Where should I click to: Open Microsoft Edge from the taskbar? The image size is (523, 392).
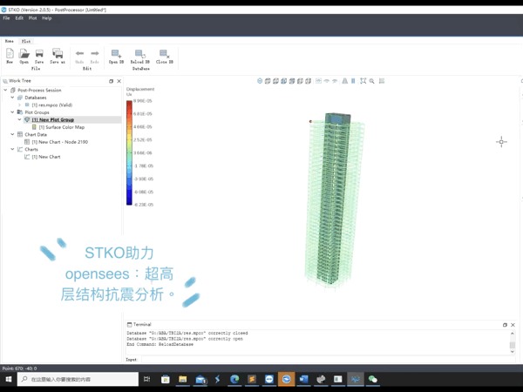click(234, 379)
